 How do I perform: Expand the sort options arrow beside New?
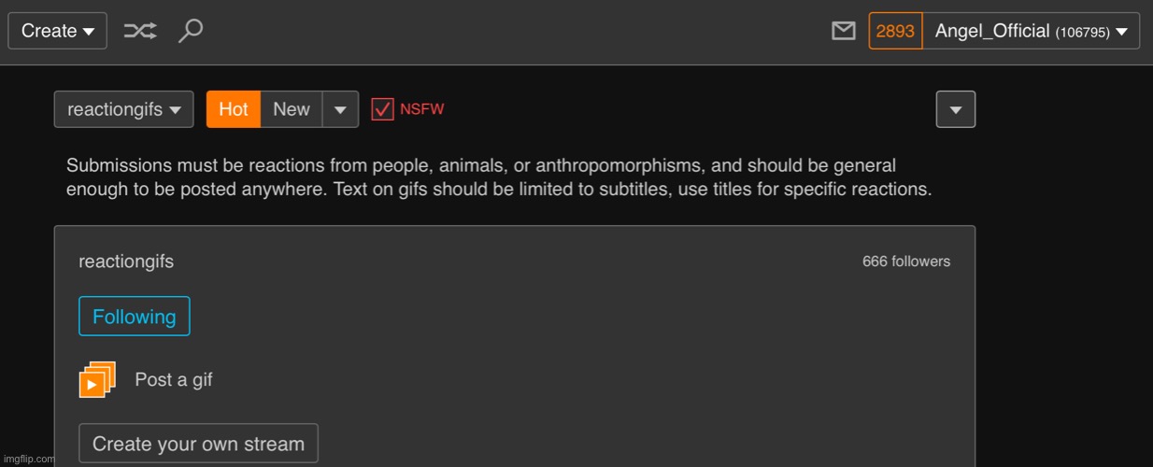tap(340, 109)
